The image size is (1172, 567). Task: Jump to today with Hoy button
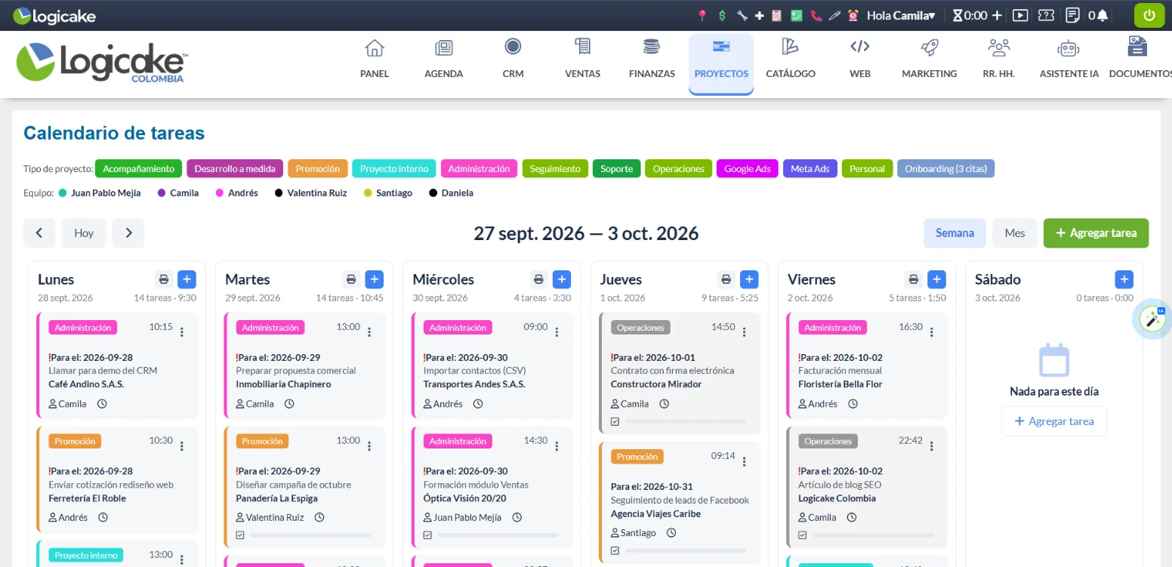(x=84, y=233)
